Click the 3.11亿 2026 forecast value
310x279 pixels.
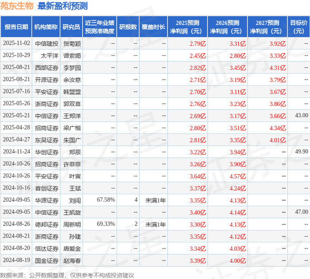pyautogui.click(x=238, y=92)
